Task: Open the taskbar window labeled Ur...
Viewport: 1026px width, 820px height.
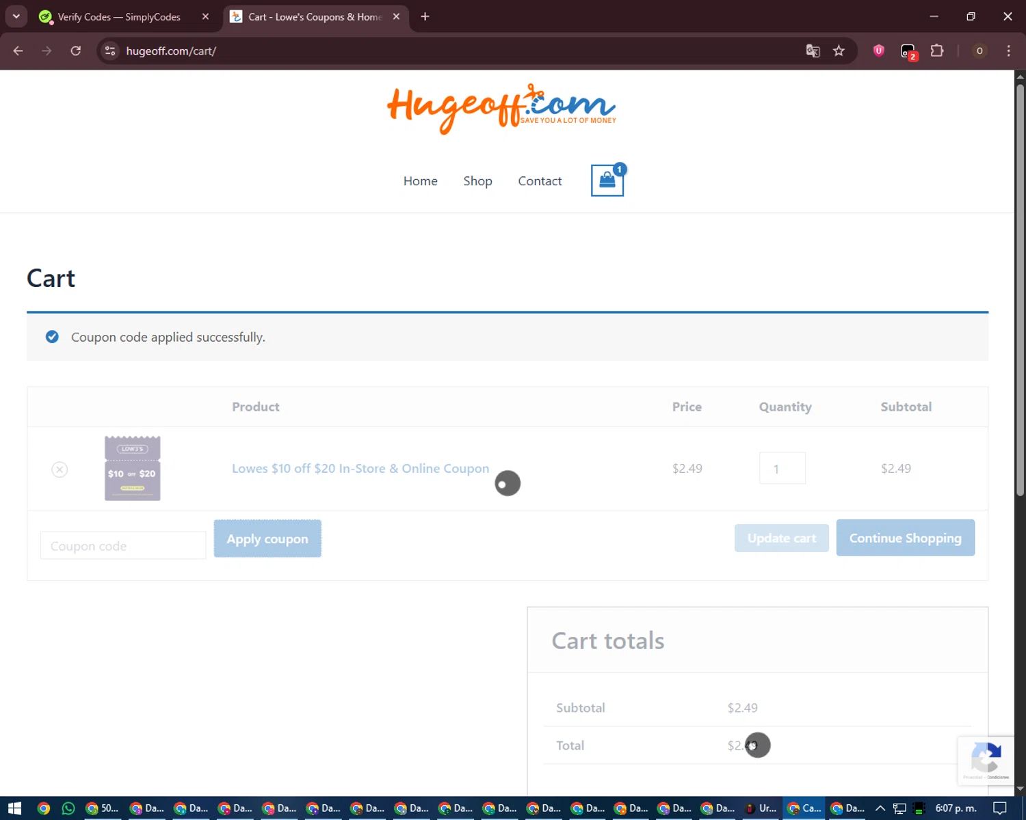Action: tap(761, 808)
